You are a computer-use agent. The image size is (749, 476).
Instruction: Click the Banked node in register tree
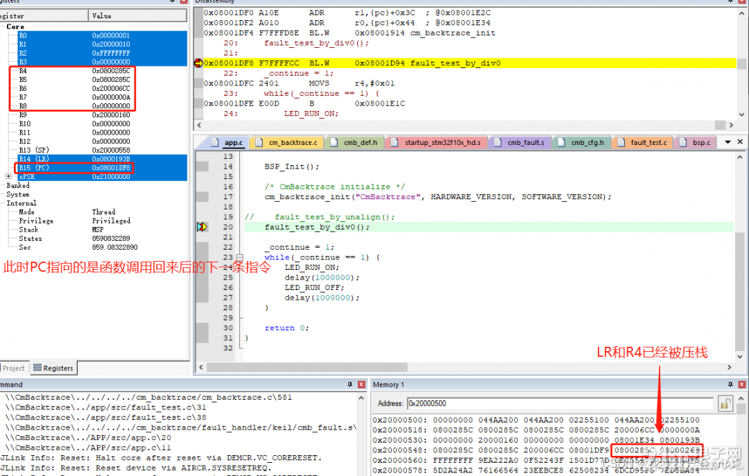[x=17, y=185]
